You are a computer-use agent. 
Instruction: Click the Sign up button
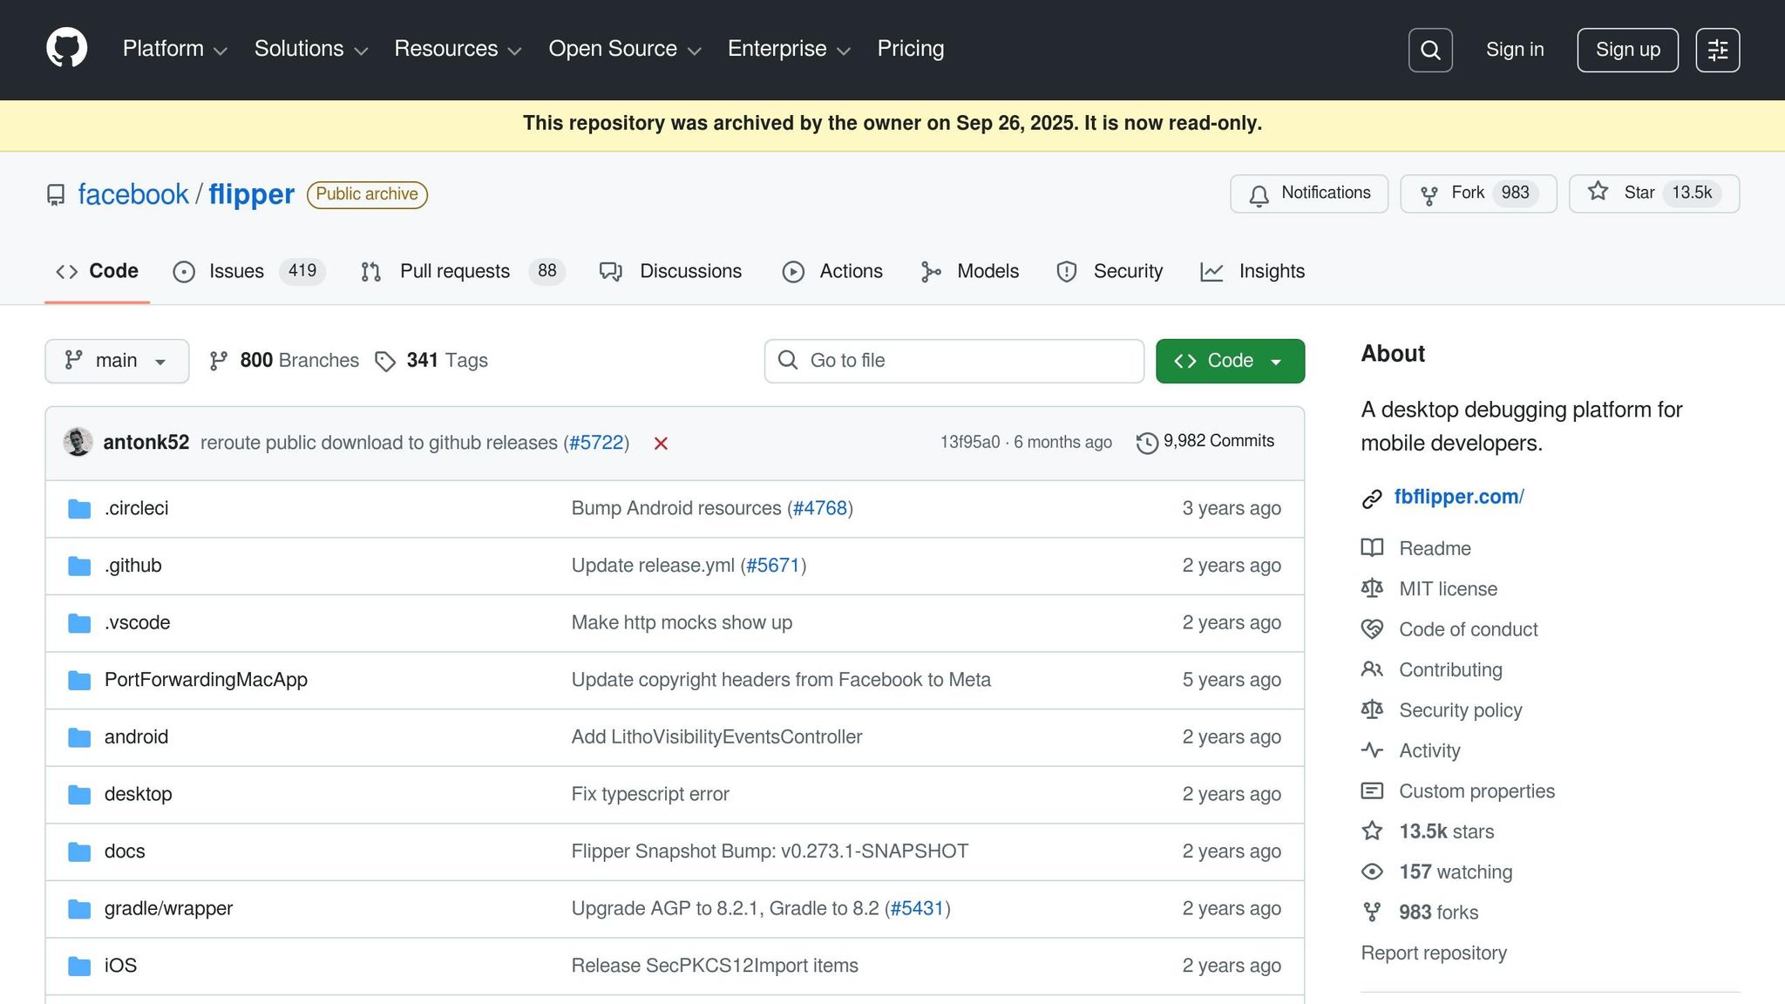tap(1627, 50)
